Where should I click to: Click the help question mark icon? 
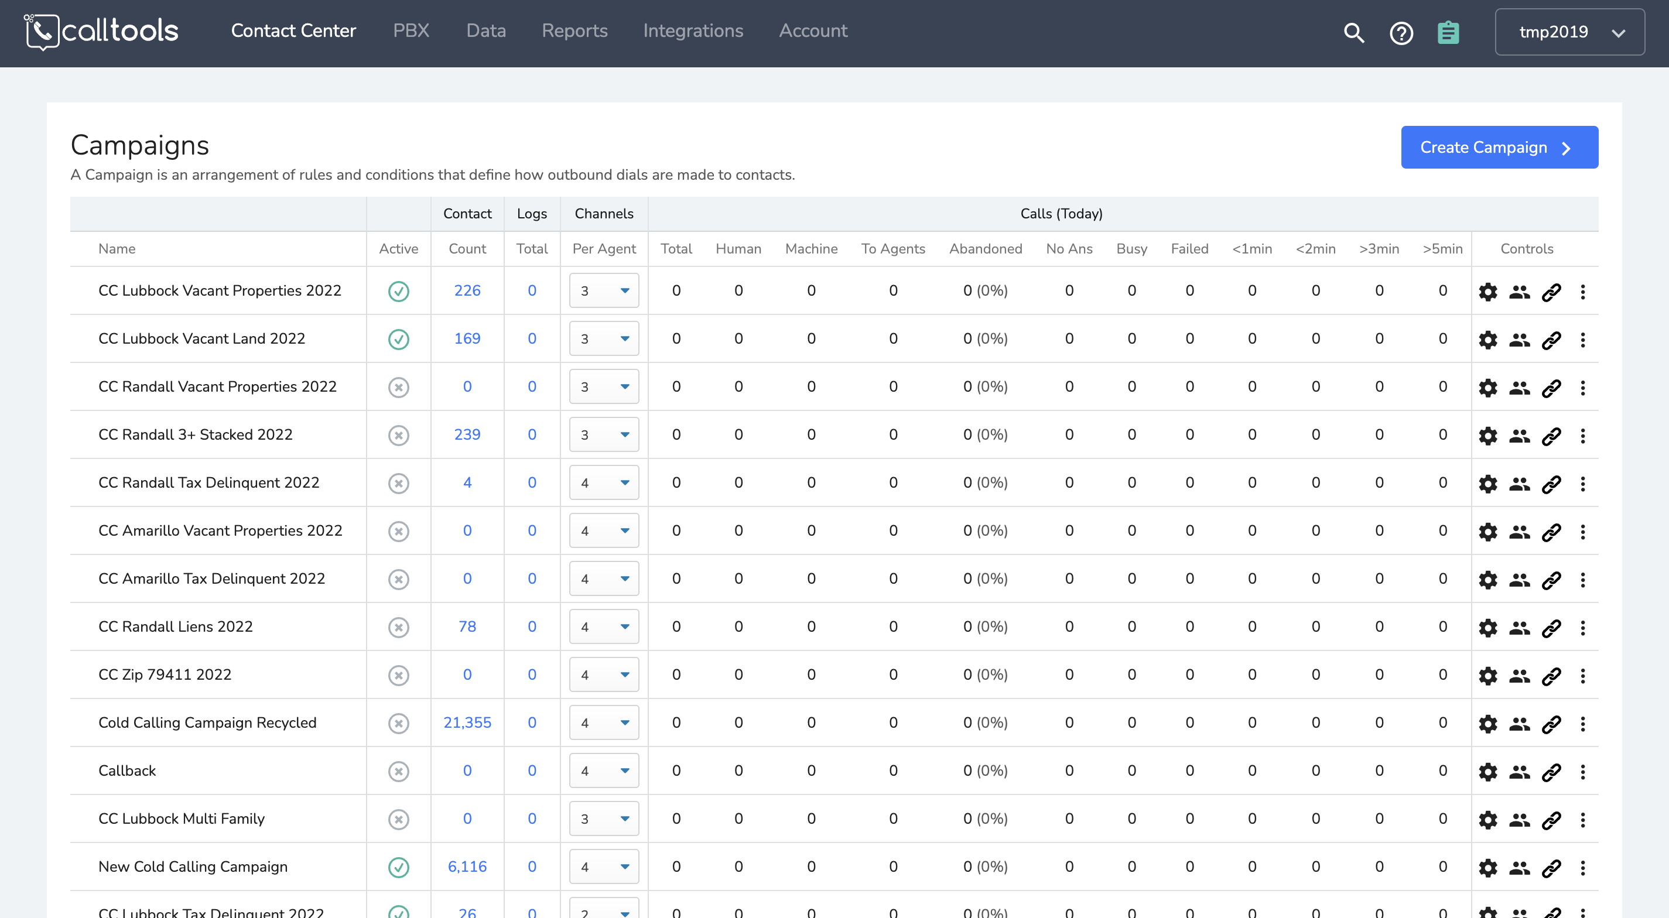point(1401,32)
